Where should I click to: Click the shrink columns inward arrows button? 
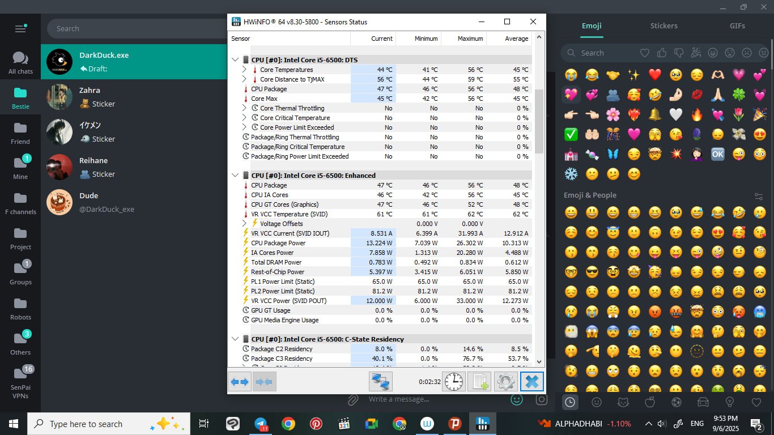click(x=264, y=382)
